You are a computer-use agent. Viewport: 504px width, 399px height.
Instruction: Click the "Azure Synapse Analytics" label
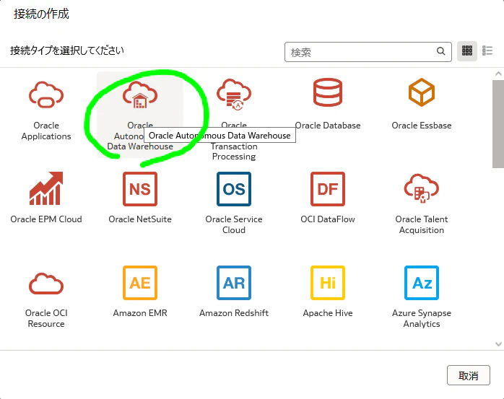tap(422, 318)
